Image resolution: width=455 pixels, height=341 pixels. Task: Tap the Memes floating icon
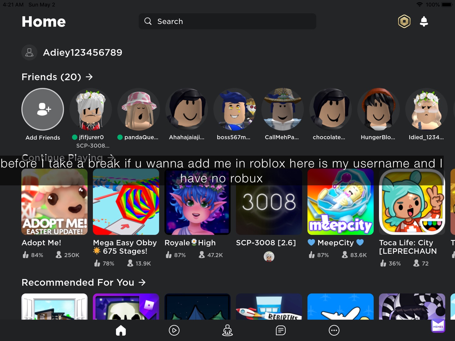click(438, 326)
